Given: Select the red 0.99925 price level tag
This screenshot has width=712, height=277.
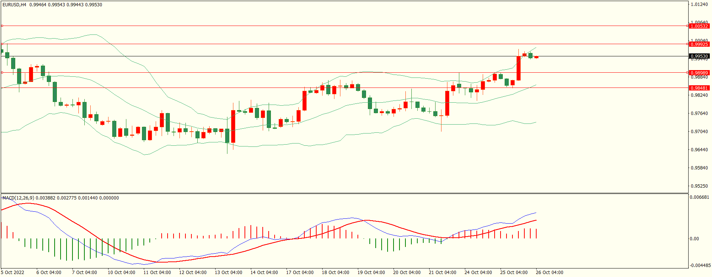Looking at the screenshot, I should coord(699,44).
